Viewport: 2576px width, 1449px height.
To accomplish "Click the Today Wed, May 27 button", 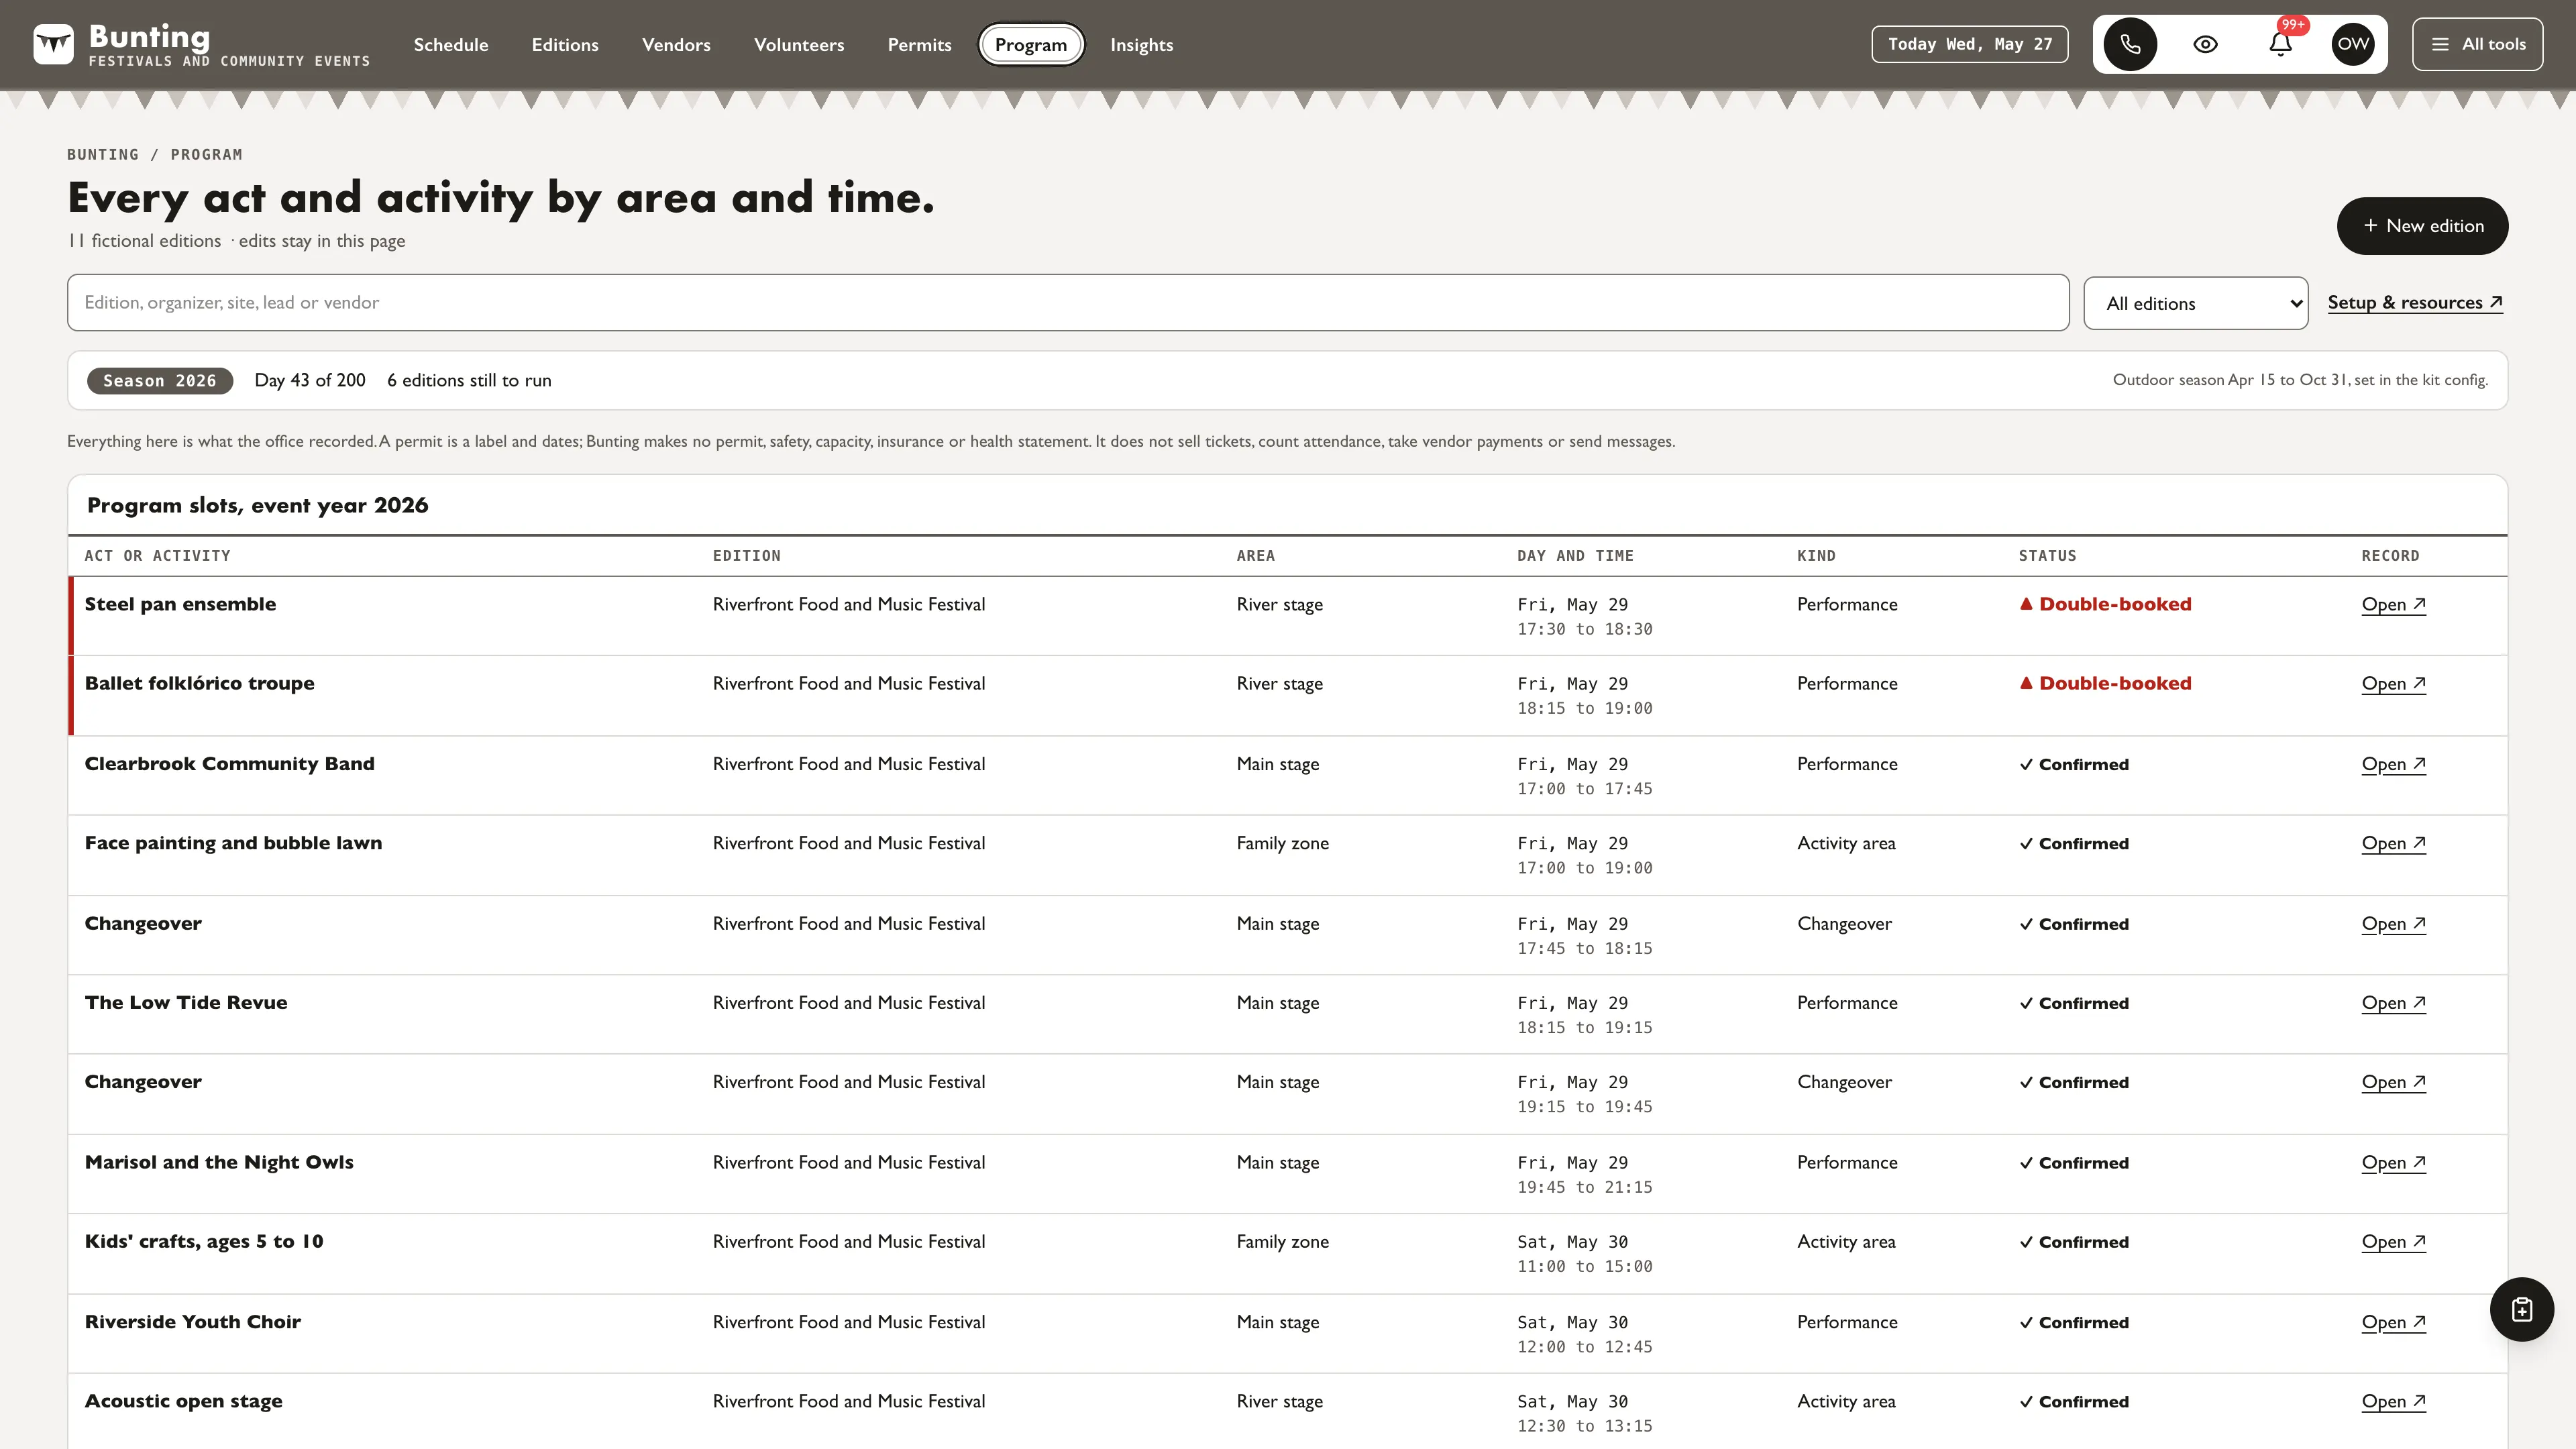I will (x=1969, y=44).
